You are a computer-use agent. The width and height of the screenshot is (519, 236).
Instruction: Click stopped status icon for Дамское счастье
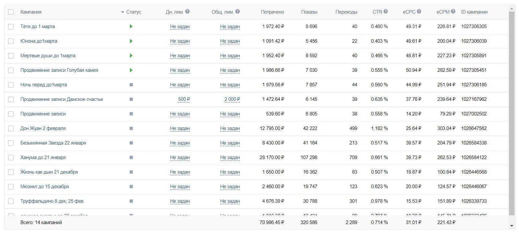pos(131,99)
